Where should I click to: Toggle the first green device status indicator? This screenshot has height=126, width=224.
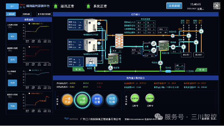(x=135, y=98)
